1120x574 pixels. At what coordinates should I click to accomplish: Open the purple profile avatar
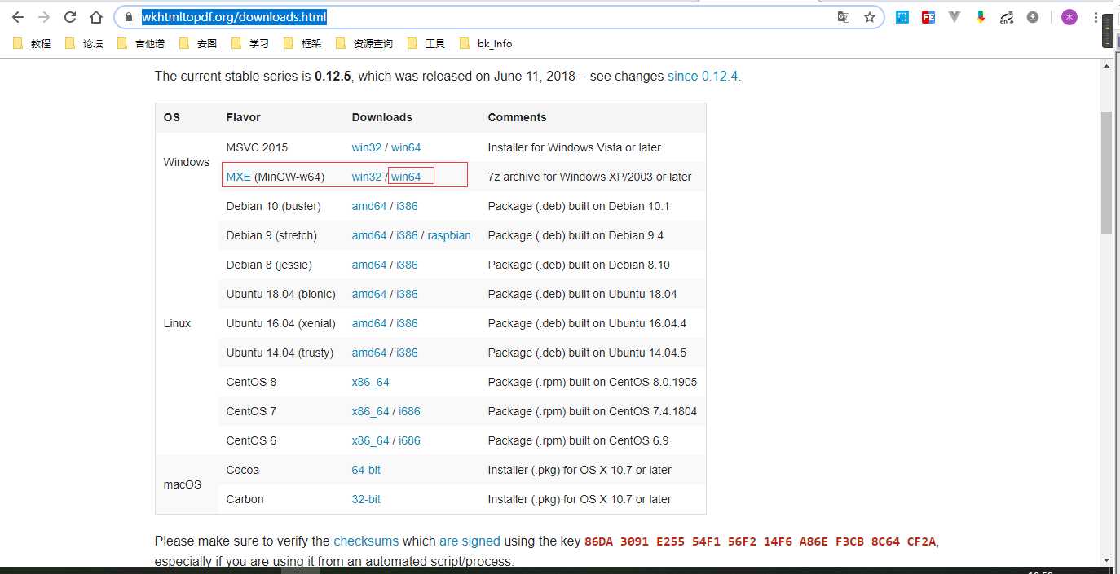(x=1069, y=17)
